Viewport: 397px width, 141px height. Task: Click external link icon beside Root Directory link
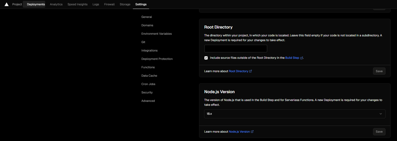coord(250,71)
